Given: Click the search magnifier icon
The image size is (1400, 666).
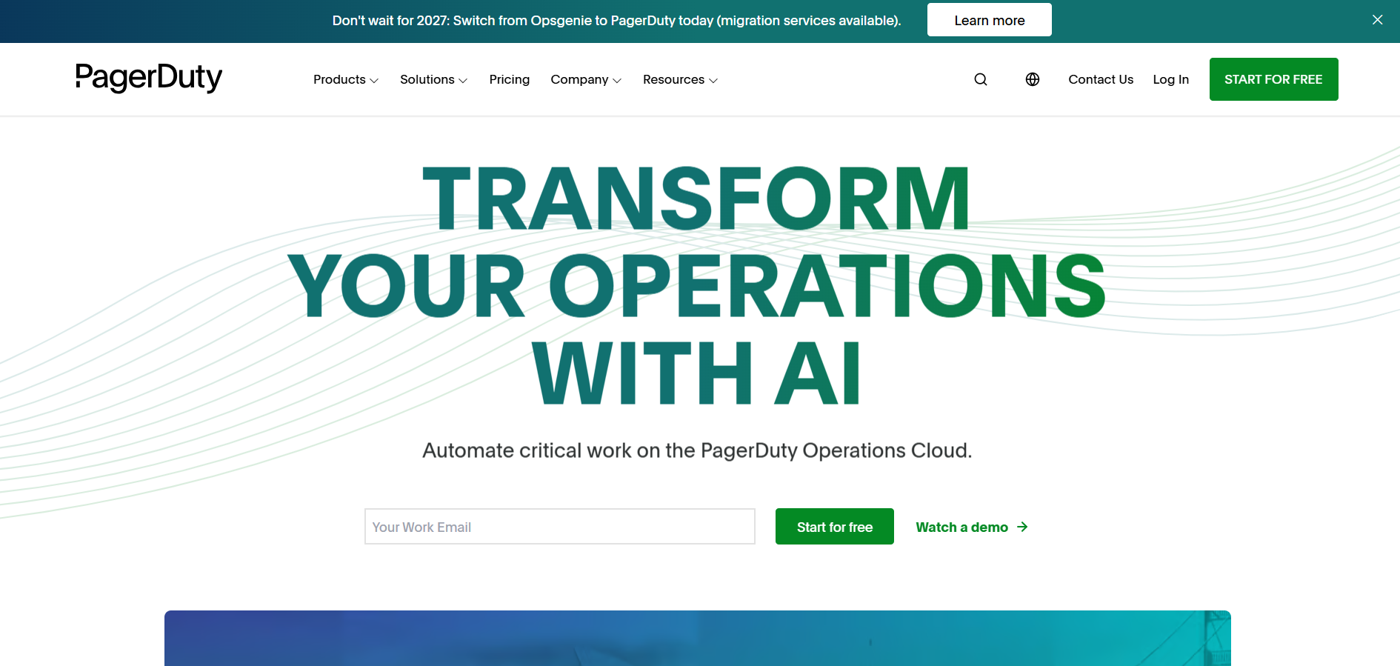Looking at the screenshot, I should point(981,79).
